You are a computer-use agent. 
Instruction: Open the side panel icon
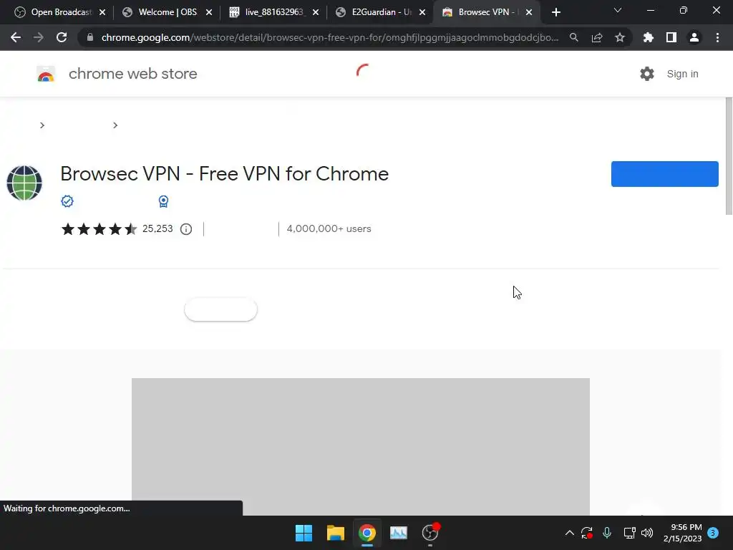pos(671,37)
